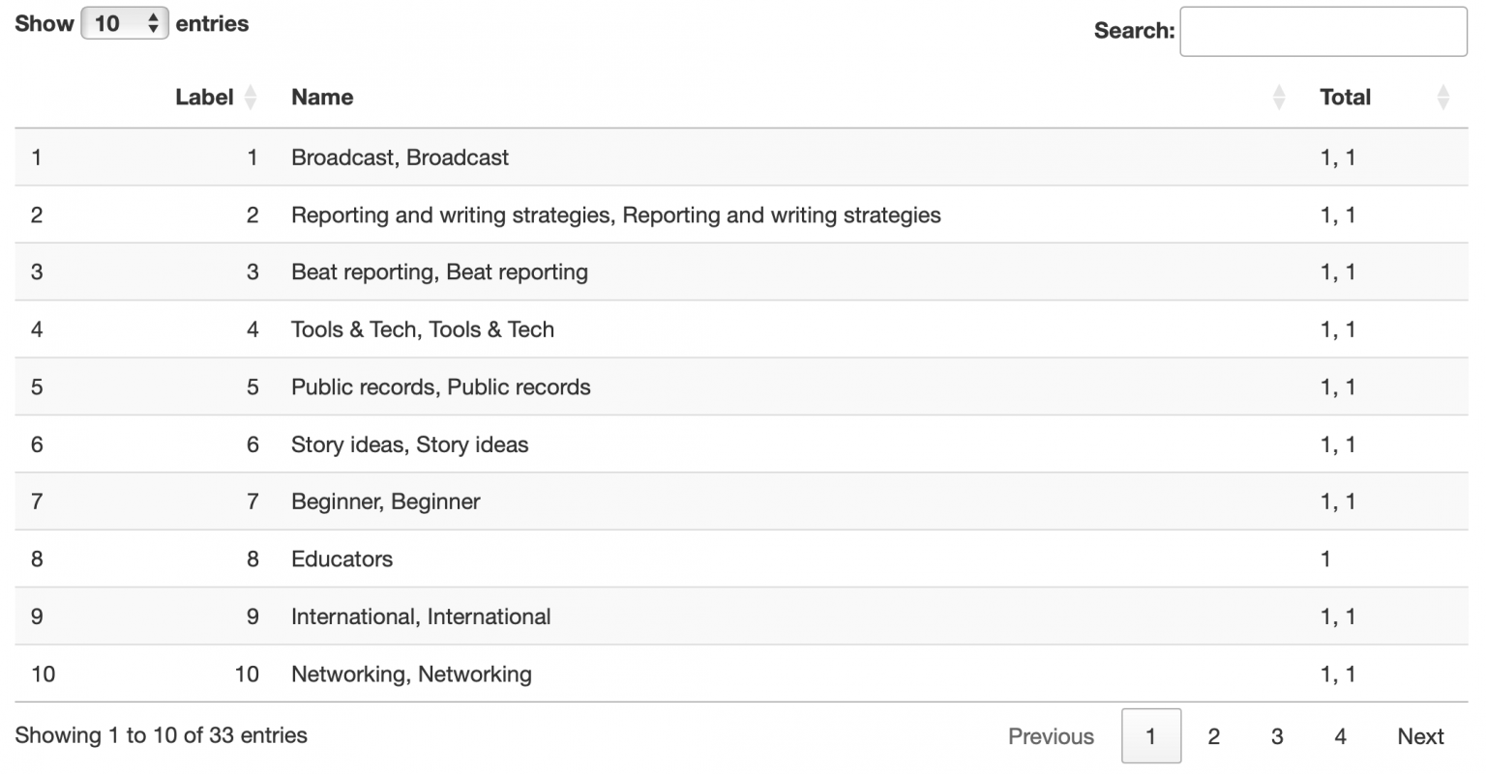Image resolution: width=1486 pixels, height=774 pixels.
Task: Go to page 3 of results
Action: coord(1277,735)
